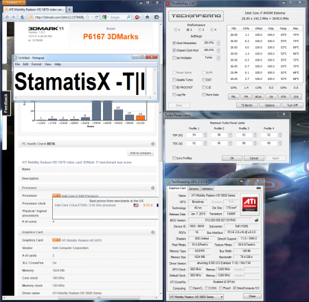Check the Sync Profiles checkbox
The height and width of the screenshot is (302, 309).
click(174, 158)
